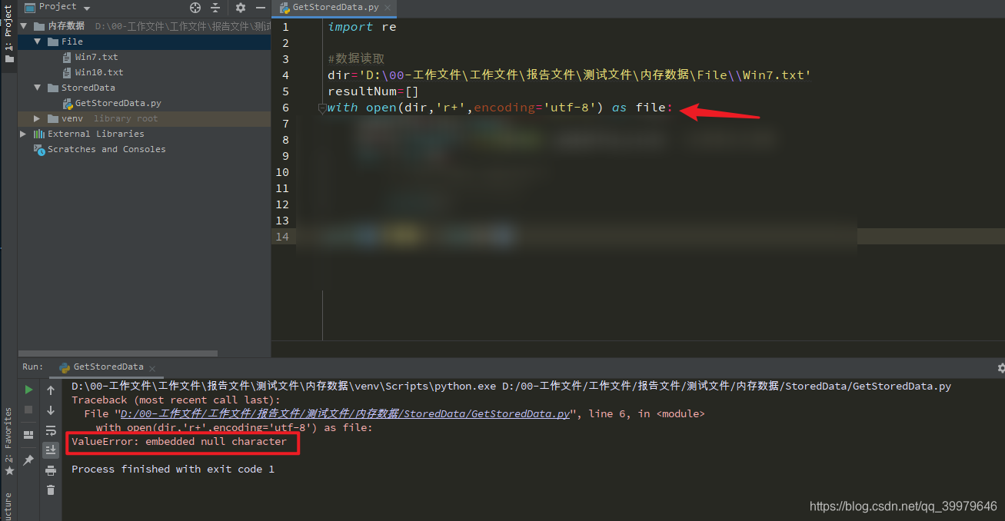The height and width of the screenshot is (521, 1005).
Task: Navigate up the stack trace
Action: [x=50, y=390]
